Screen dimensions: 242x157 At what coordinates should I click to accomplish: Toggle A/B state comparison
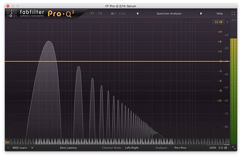[114, 14]
